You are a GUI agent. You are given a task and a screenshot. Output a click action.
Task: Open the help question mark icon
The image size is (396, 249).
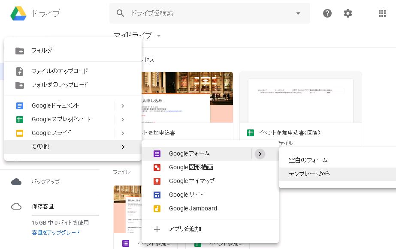327,13
